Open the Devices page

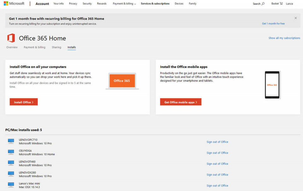pyautogui.click(x=179, y=4)
